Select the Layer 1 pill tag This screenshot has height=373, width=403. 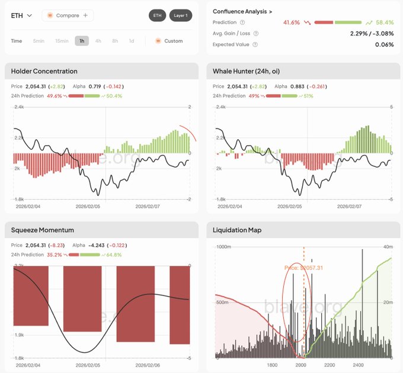click(180, 15)
